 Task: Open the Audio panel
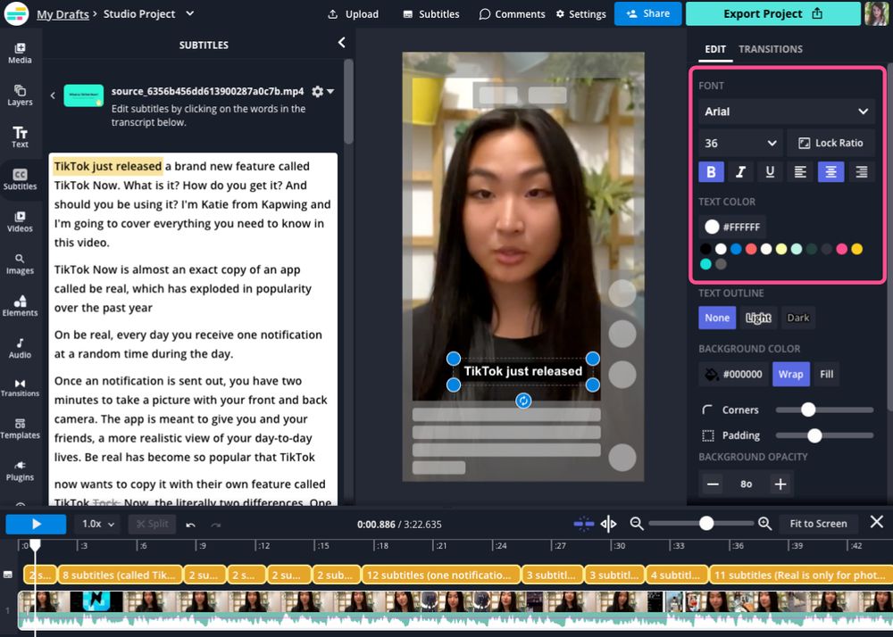click(20, 347)
